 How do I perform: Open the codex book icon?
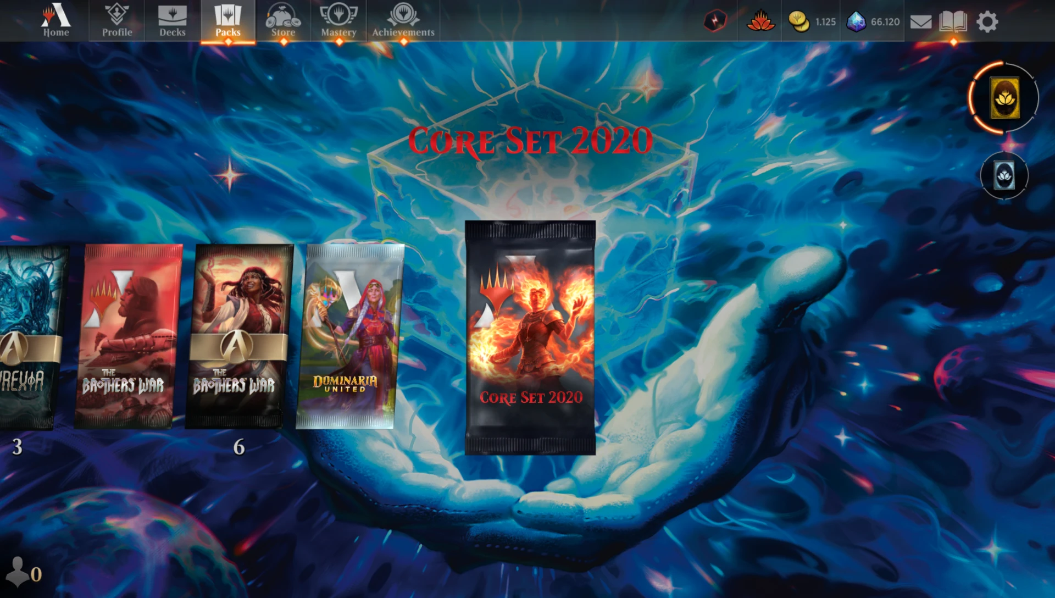(953, 22)
